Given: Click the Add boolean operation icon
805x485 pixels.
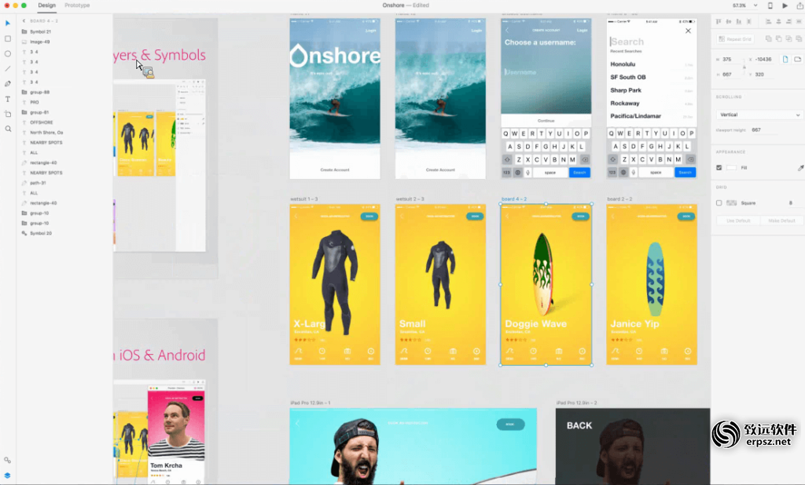Looking at the screenshot, I should 769,39.
